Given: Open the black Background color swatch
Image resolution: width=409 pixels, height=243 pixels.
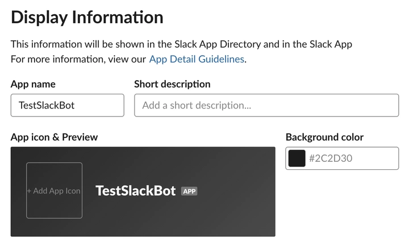Looking at the screenshot, I should 297,158.
